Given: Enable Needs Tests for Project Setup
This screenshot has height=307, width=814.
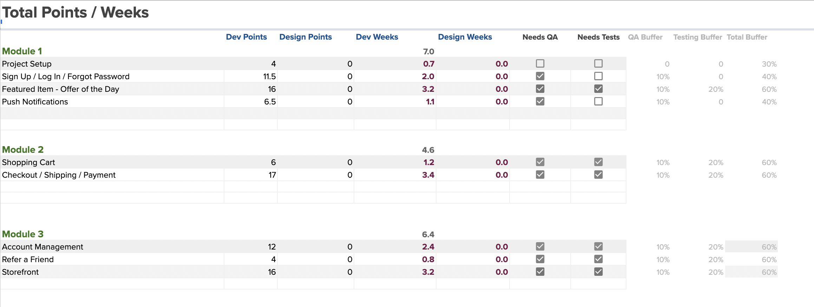Looking at the screenshot, I should [598, 63].
